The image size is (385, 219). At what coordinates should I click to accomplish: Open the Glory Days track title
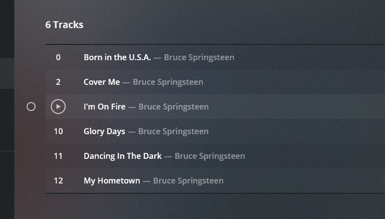[x=105, y=131]
